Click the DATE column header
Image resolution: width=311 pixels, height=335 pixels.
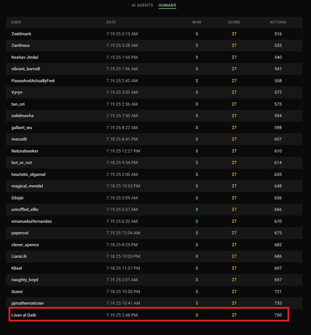point(111,22)
